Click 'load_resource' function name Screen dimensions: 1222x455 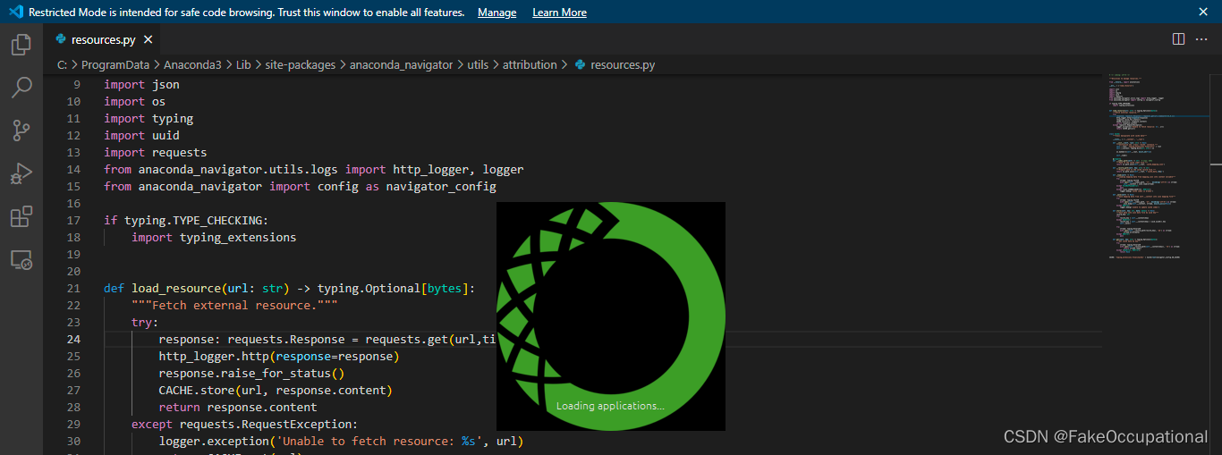point(176,289)
